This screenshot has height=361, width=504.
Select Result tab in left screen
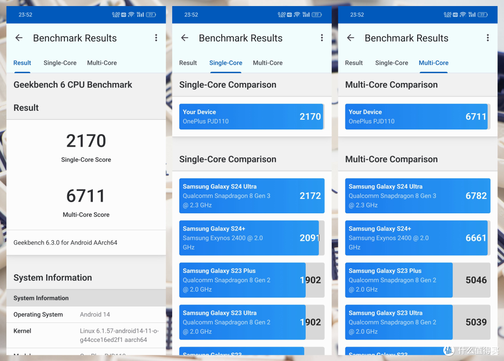coord(22,63)
